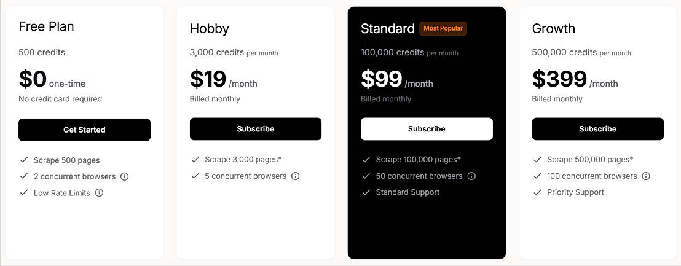
Task: Subscribe to the Hobby plan
Action: click(x=256, y=129)
